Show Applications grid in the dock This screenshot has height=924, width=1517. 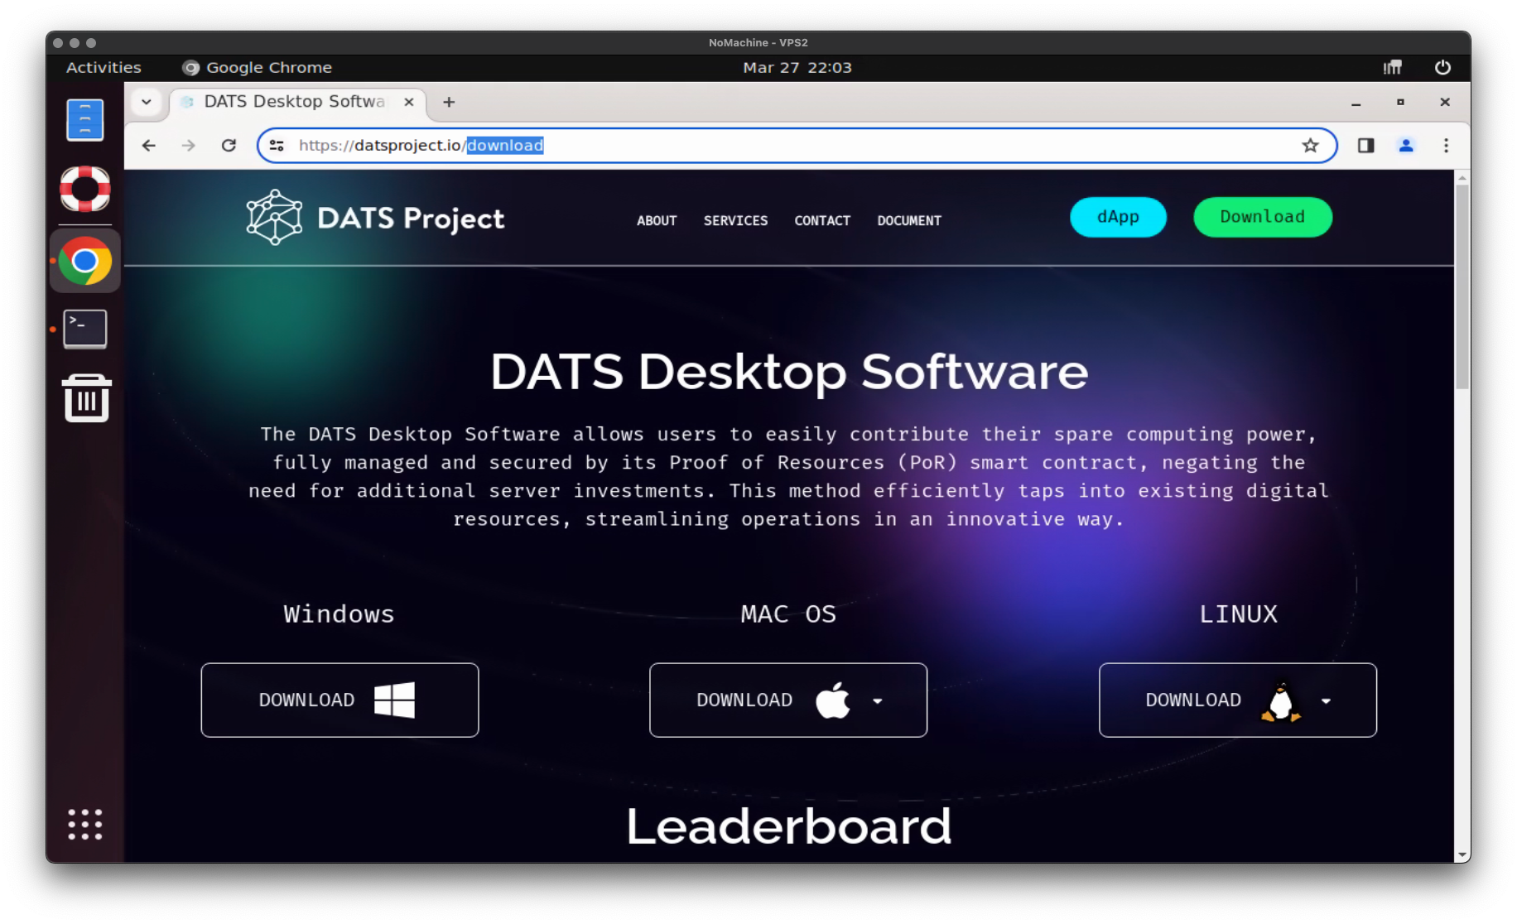point(85,825)
